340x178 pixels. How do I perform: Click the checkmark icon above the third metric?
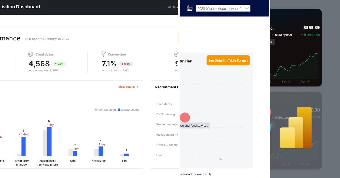[x=176, y=54]
